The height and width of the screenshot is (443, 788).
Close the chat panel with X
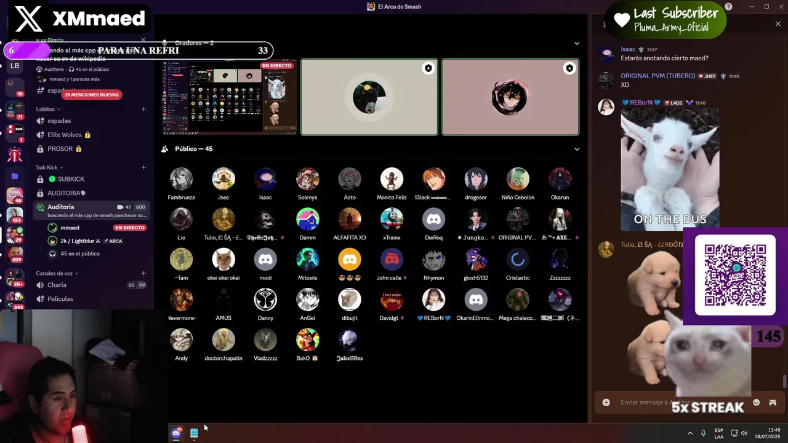(x=778, y=24)
